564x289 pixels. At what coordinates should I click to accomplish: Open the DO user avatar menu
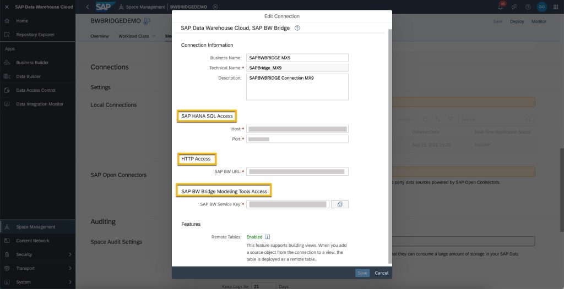[542, 7]
